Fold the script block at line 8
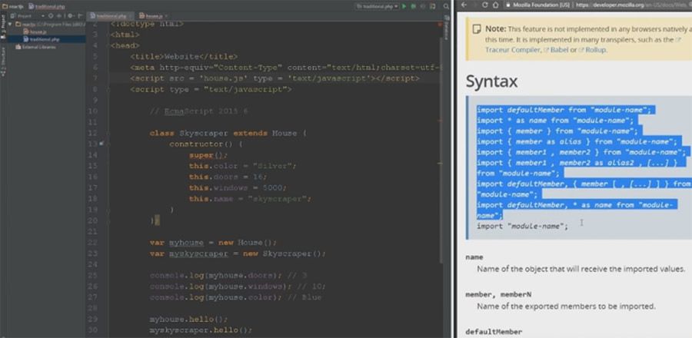 coord(107,89)
